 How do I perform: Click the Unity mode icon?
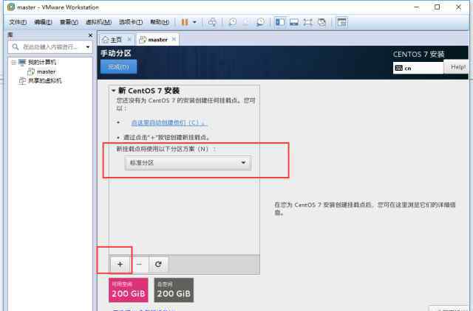pos(322,22)
